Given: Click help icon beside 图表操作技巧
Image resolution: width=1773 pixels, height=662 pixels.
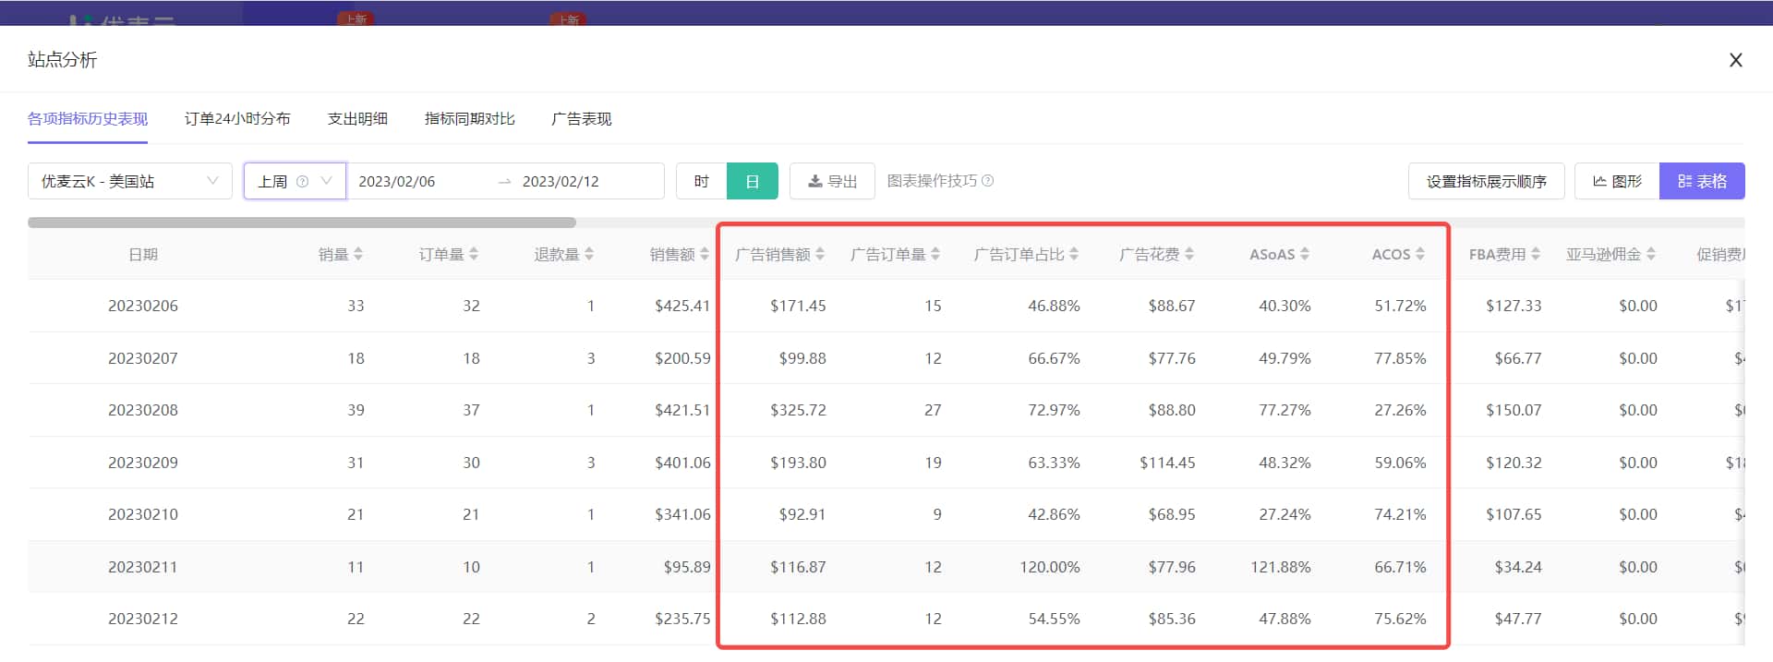Looking at the screenshot, I should 988,181.
